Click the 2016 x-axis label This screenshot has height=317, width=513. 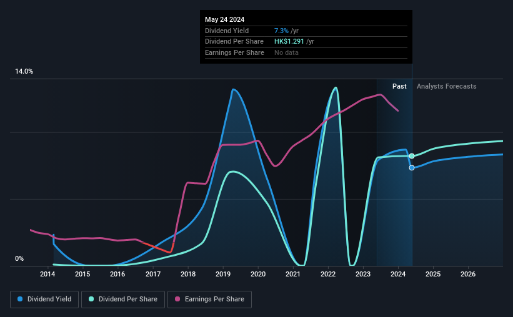117,274
